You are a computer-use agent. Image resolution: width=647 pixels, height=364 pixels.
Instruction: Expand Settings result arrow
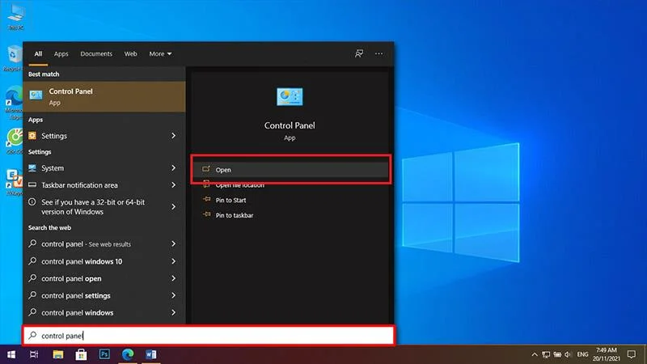tap(173, 136)
